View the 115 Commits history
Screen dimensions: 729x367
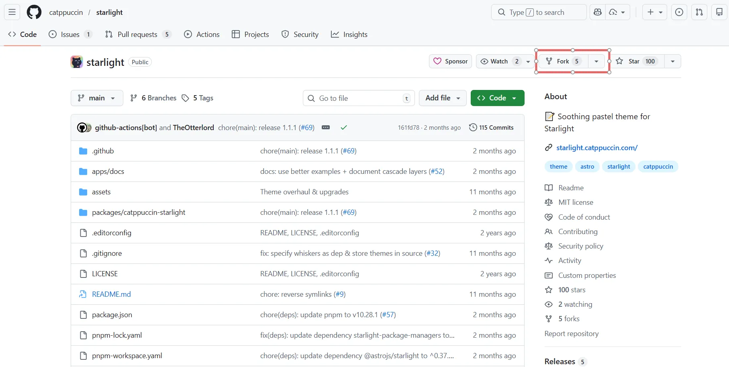click(x=491, y=127)
